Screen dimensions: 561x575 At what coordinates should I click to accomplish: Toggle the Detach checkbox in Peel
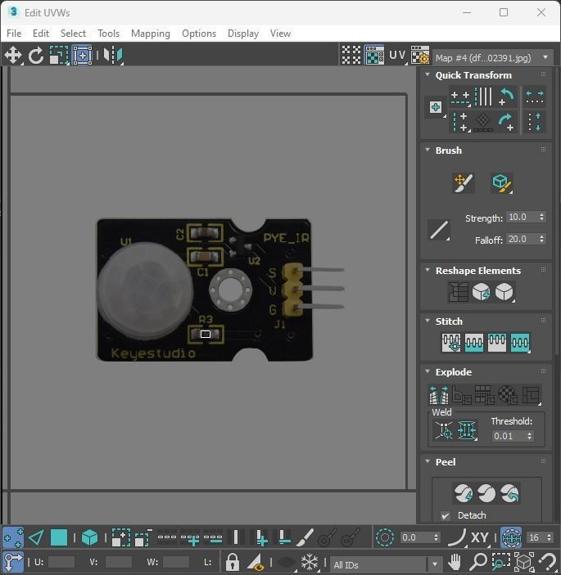pos(446,515)
